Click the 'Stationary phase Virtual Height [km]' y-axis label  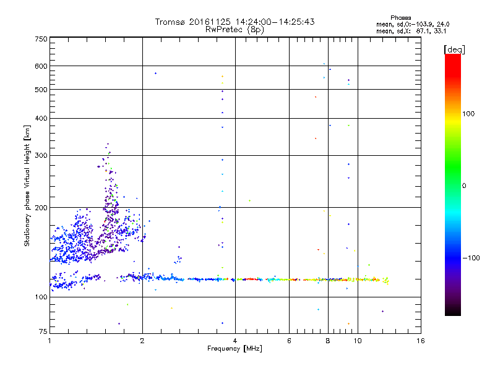[27, 186]
